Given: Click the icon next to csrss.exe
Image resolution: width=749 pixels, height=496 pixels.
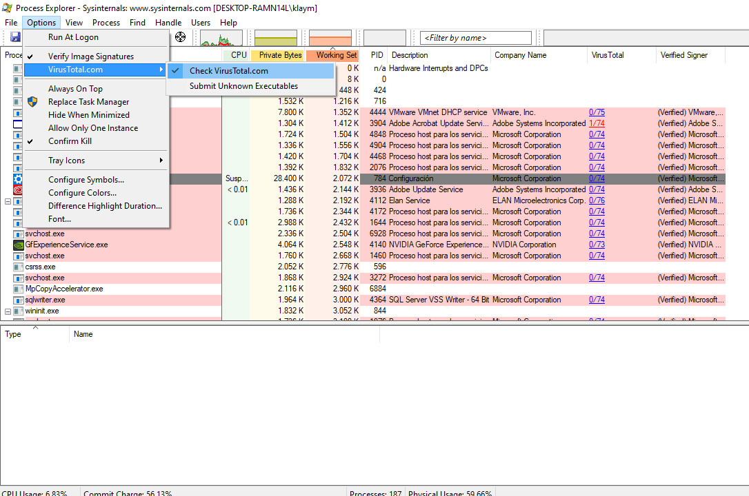Looking at the screenshot, I should coord(18,267).
